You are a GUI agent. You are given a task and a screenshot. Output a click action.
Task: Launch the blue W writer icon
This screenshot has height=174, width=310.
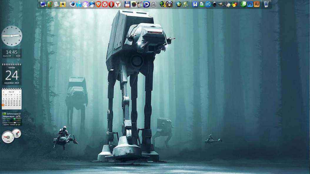point(195,4)
